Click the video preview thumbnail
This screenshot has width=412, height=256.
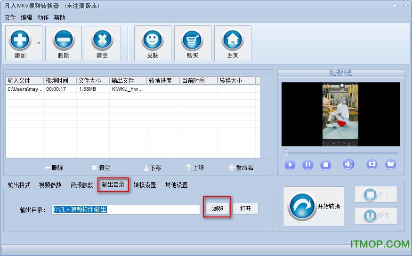(x=340, y=114)
